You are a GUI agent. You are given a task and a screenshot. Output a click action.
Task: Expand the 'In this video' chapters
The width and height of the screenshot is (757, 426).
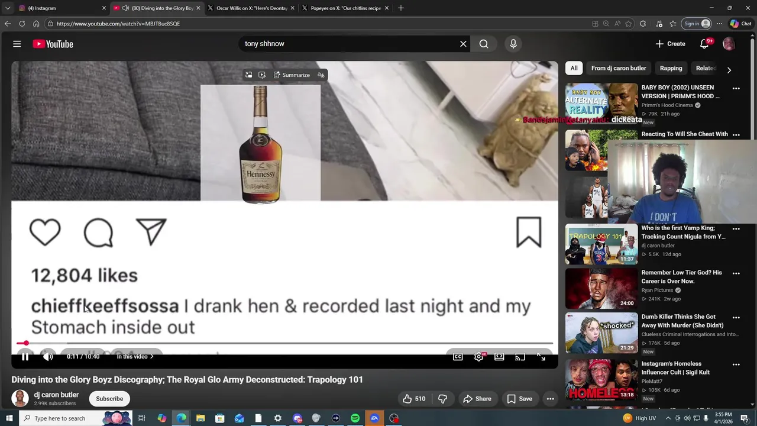coord(135,357)
